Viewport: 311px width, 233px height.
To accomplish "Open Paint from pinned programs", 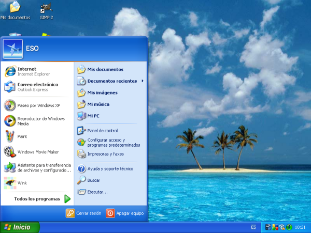I will coord(22,136).
